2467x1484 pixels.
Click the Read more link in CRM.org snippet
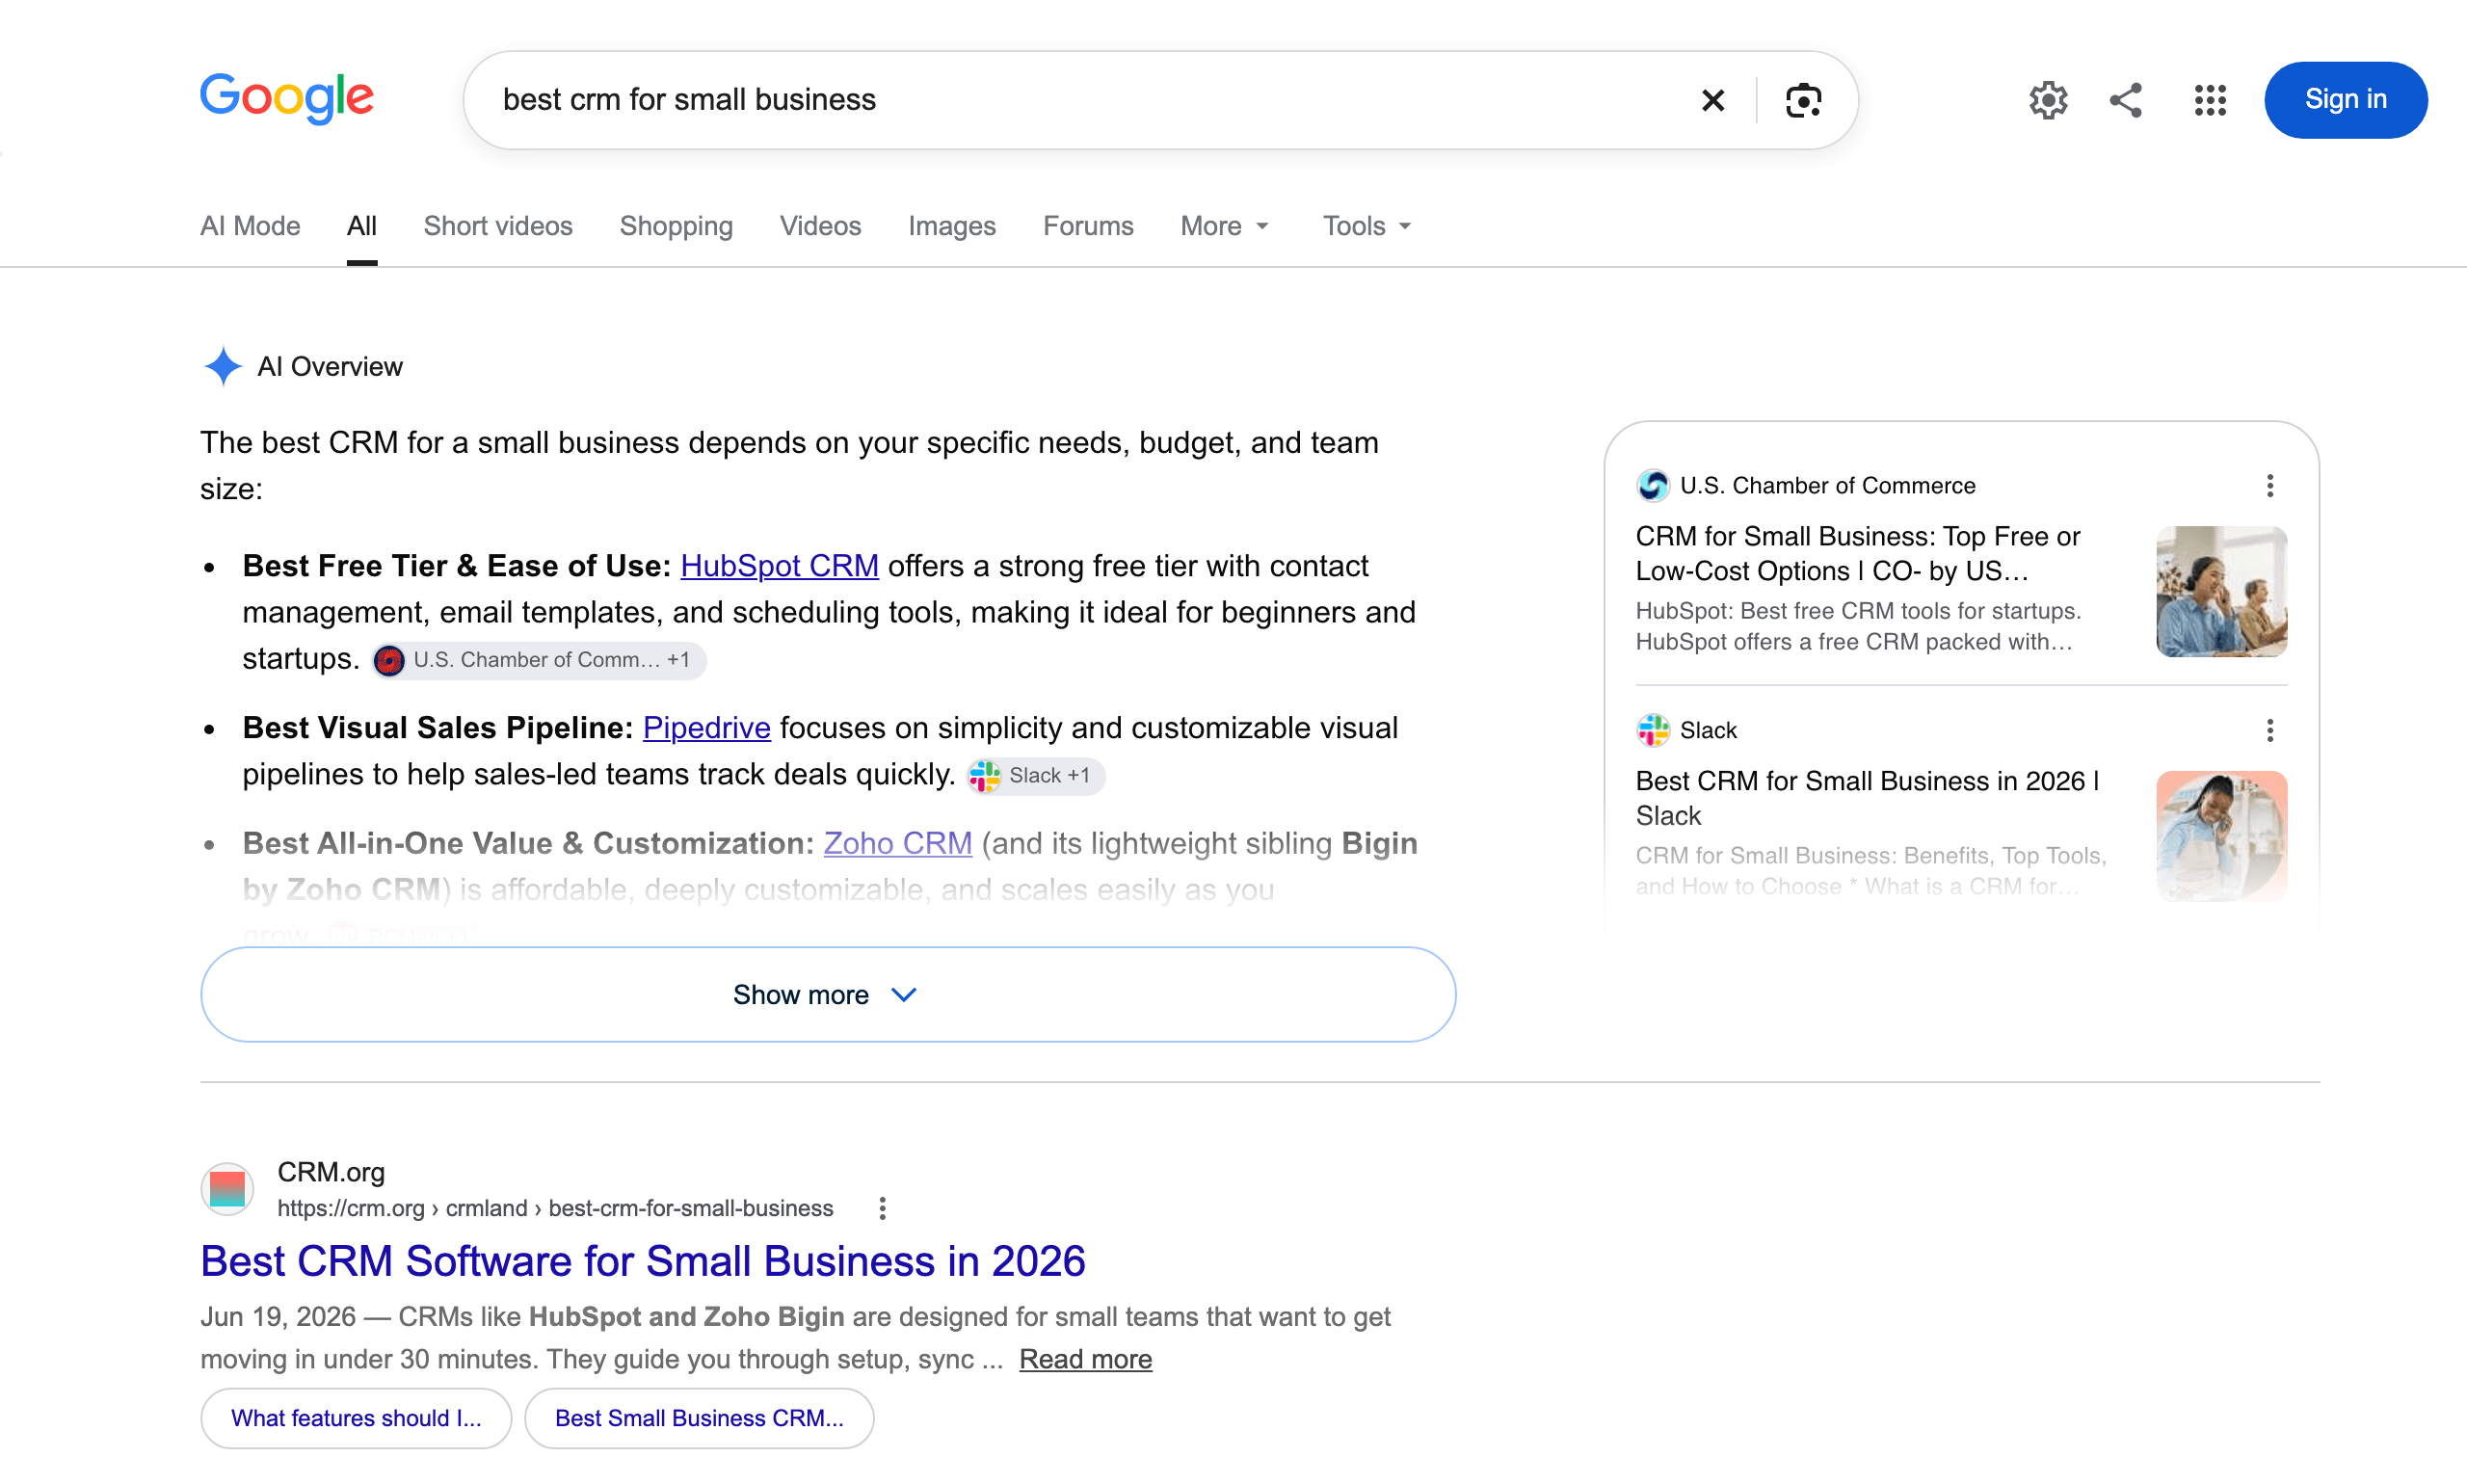tap(1085, 1360)
